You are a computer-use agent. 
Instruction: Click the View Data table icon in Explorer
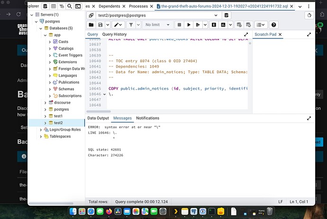54,7
